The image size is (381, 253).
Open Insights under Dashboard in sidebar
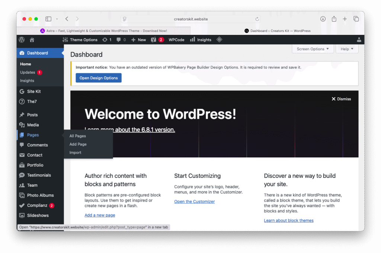27,80
